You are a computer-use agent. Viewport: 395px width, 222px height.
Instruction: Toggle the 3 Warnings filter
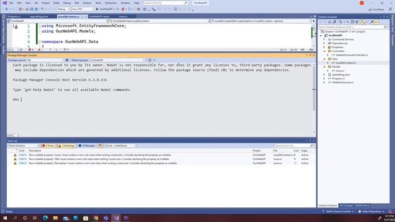click(67, 146)
